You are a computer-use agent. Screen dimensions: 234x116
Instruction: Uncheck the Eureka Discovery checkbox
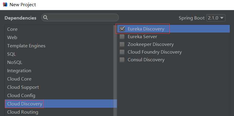pyautogui.click(x=122, y=29)
